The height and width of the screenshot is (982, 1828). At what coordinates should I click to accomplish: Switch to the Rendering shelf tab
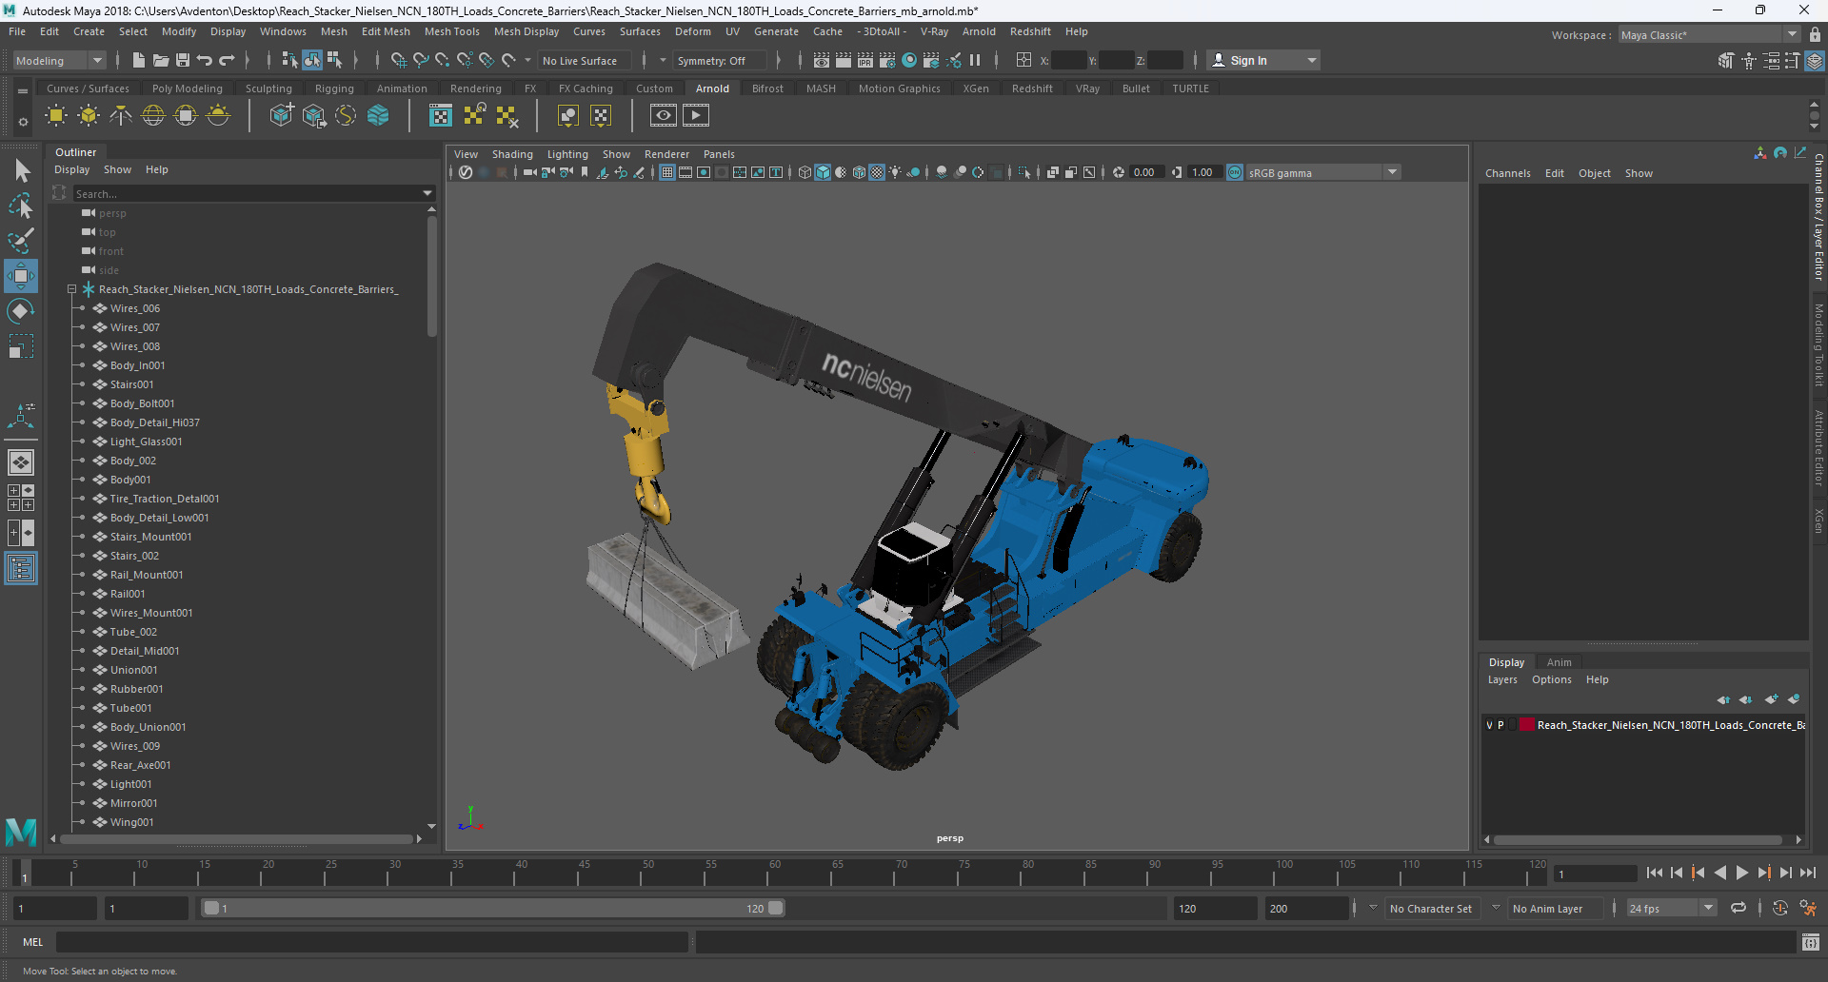(x=476, y=88)
